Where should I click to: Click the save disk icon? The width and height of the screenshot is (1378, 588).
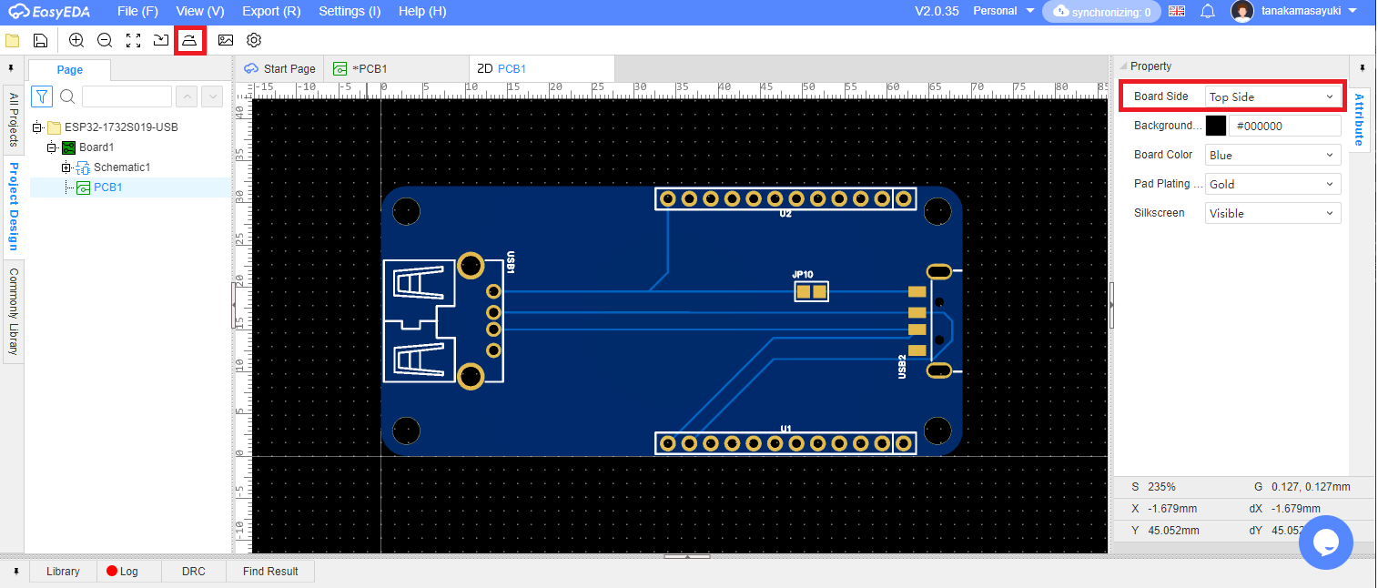pos(40,40)
